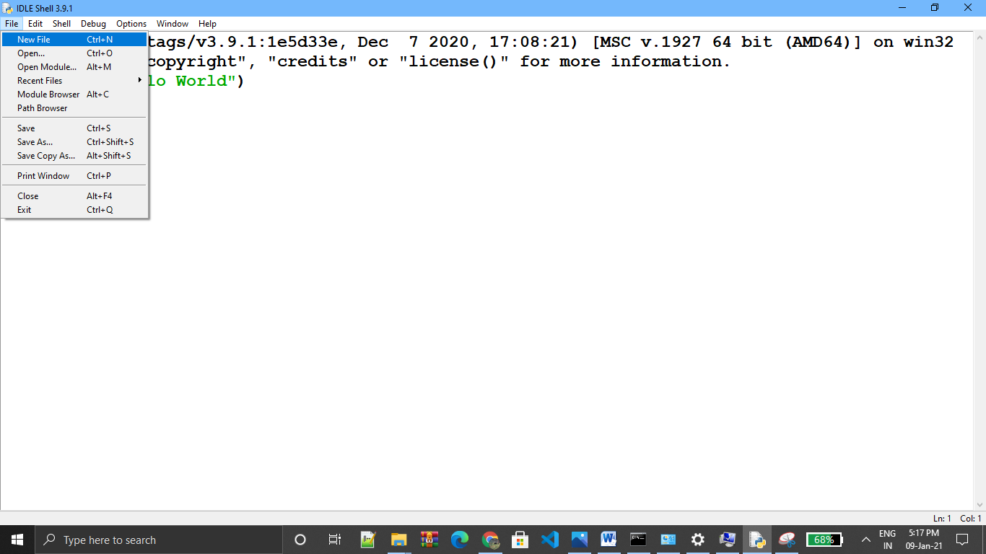Open the clock showing 5:17 PM
This screenshot has height=554, width=986.
pos(924,540)
